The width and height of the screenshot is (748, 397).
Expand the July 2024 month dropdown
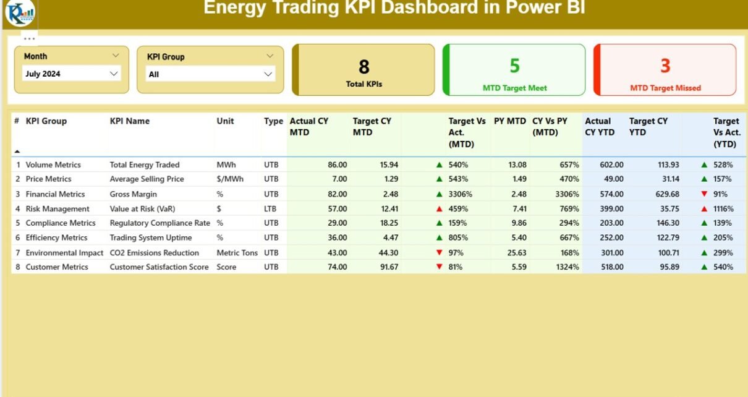[113, 74]
